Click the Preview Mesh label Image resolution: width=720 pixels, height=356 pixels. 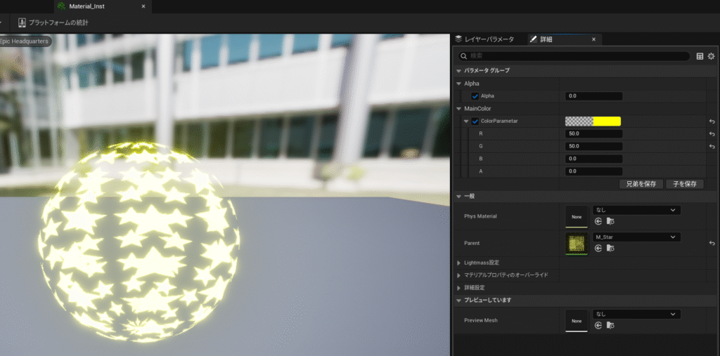click(x=481, y=320)
